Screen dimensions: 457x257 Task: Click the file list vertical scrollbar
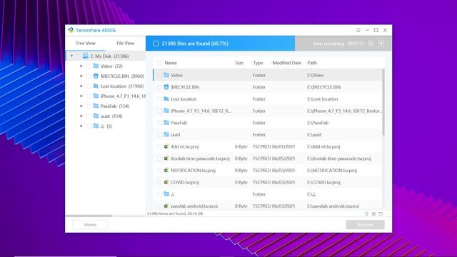click(x=383, y=102)
